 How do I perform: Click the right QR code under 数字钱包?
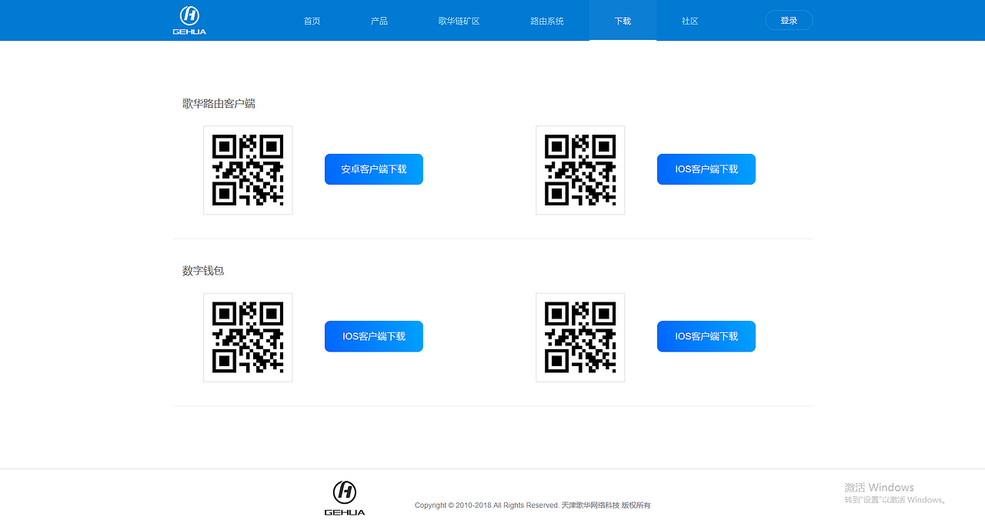580,337
